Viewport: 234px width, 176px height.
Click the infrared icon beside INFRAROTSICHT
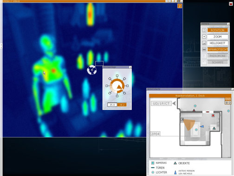tap(204, 49)
